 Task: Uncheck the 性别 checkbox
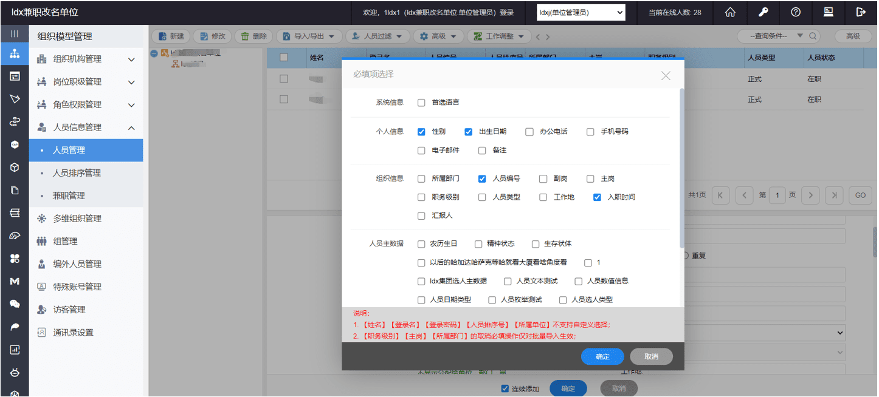click(x=421, y=132)
